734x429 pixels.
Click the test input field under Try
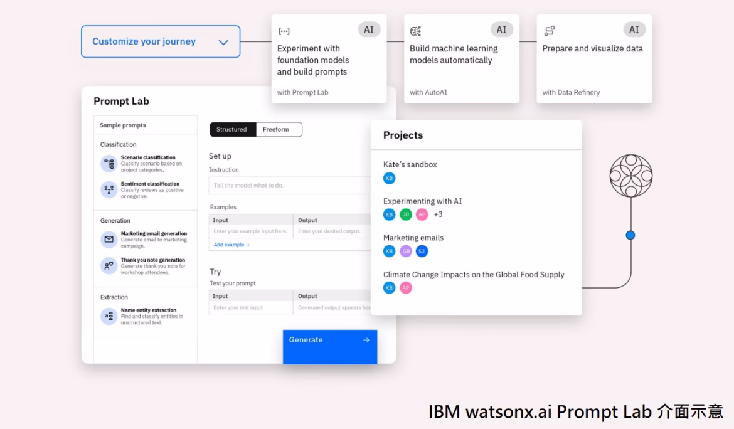point(251,308)
